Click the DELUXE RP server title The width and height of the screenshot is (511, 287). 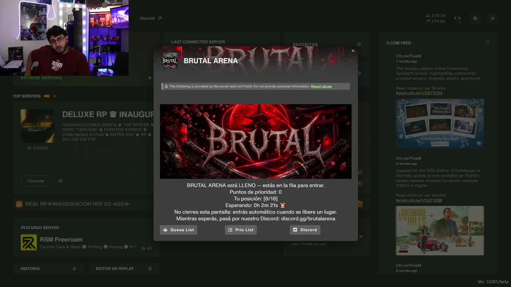tap(108, 115)
